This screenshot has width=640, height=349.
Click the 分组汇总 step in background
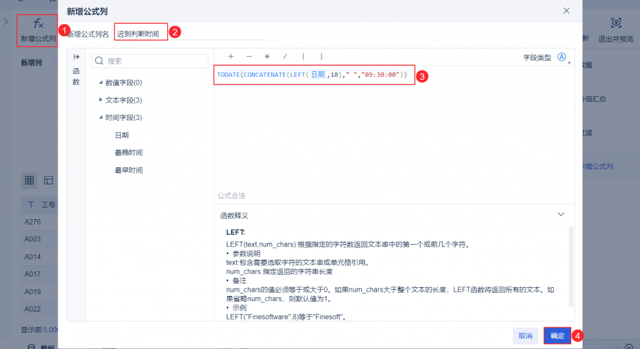click(x=595, y=99)
